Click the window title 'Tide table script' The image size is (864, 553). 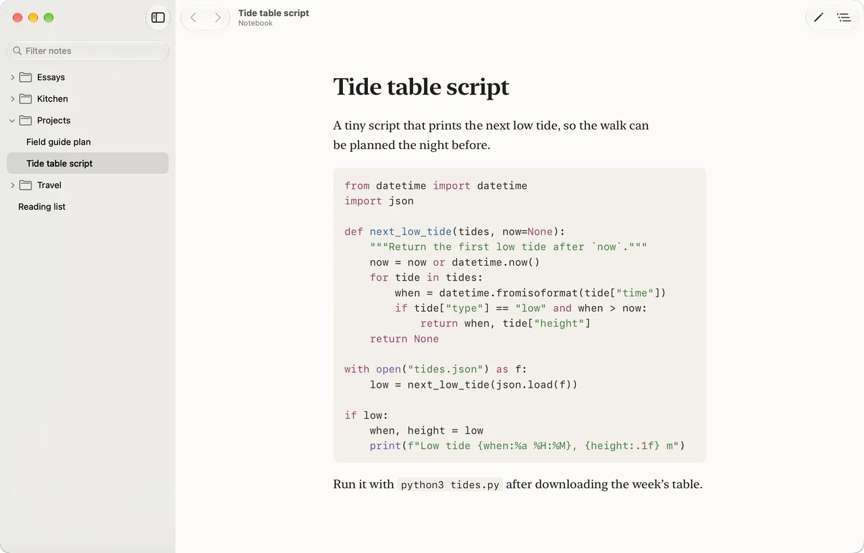[273, 13]
